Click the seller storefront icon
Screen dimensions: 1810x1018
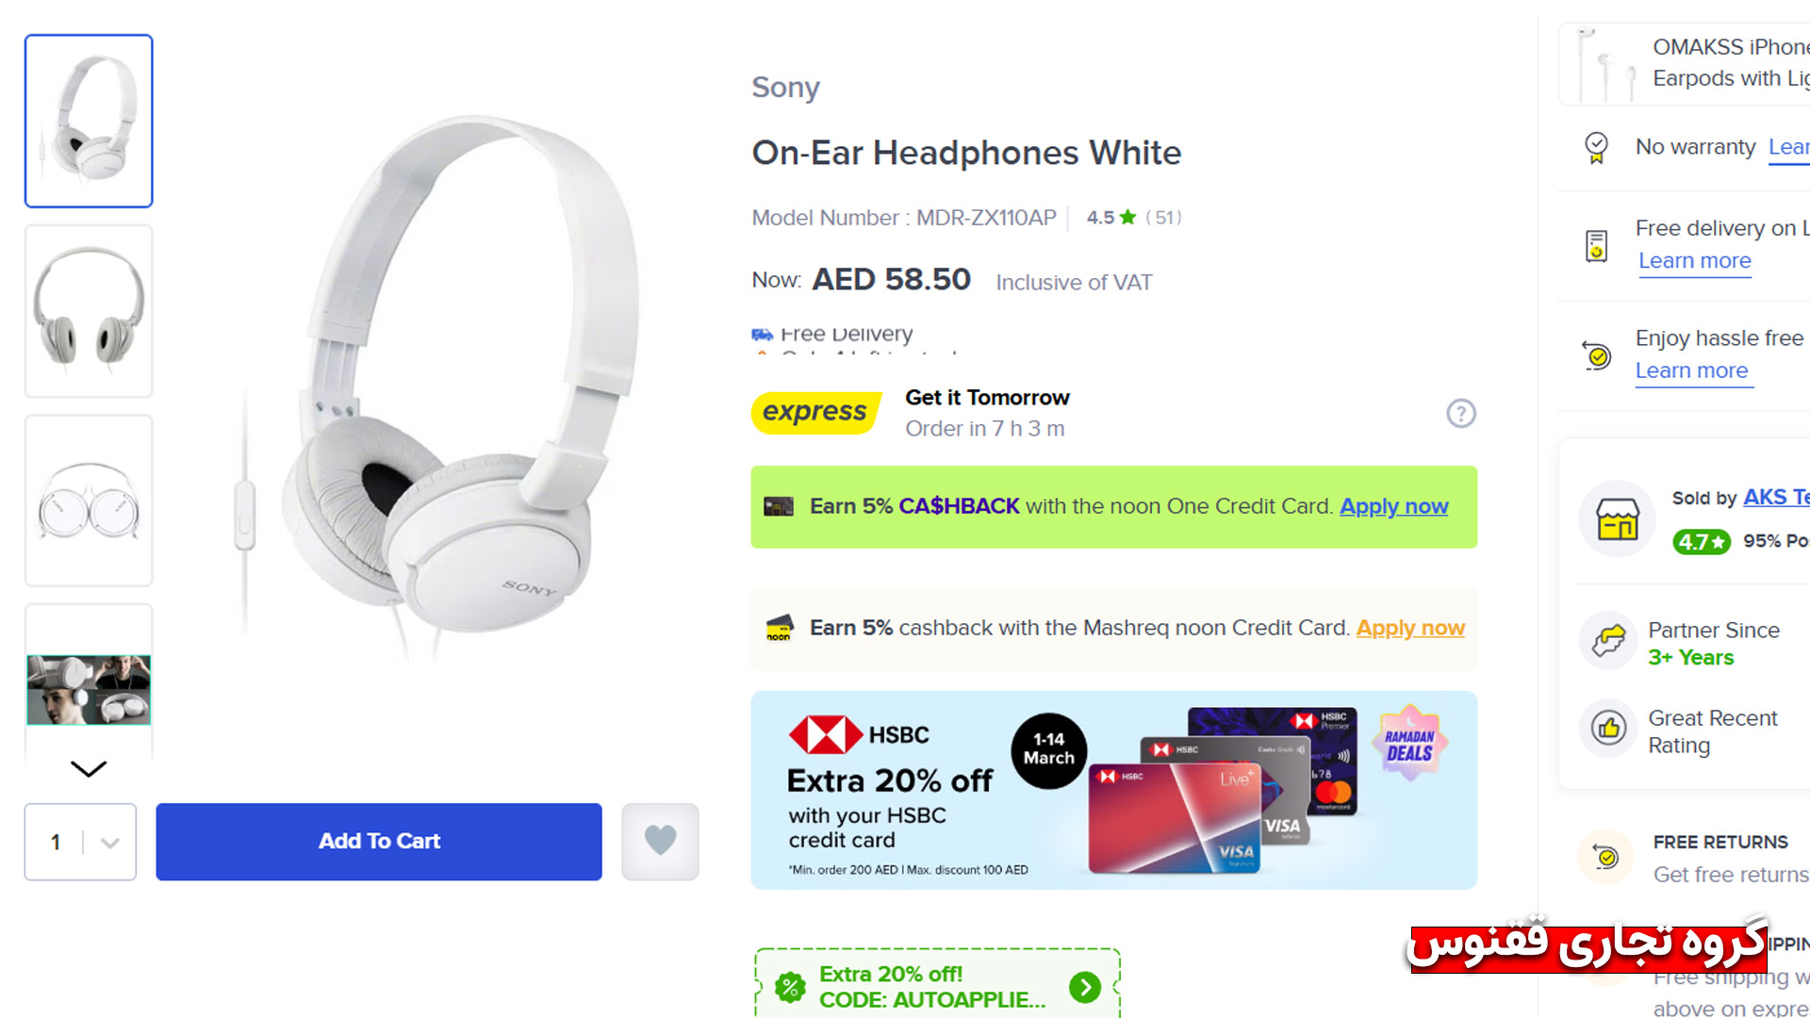(x=1617, y=519)
